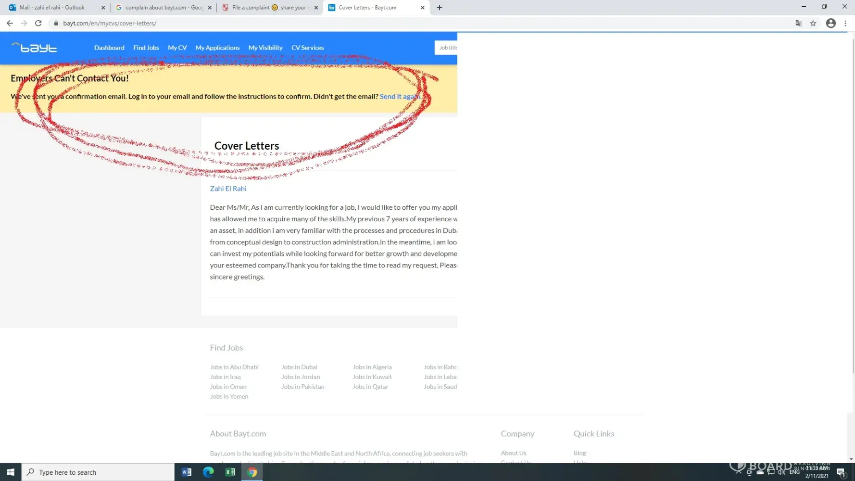Switch to the File a complaint tab
This screenshot has width=855, height=481.
point(270,8)
